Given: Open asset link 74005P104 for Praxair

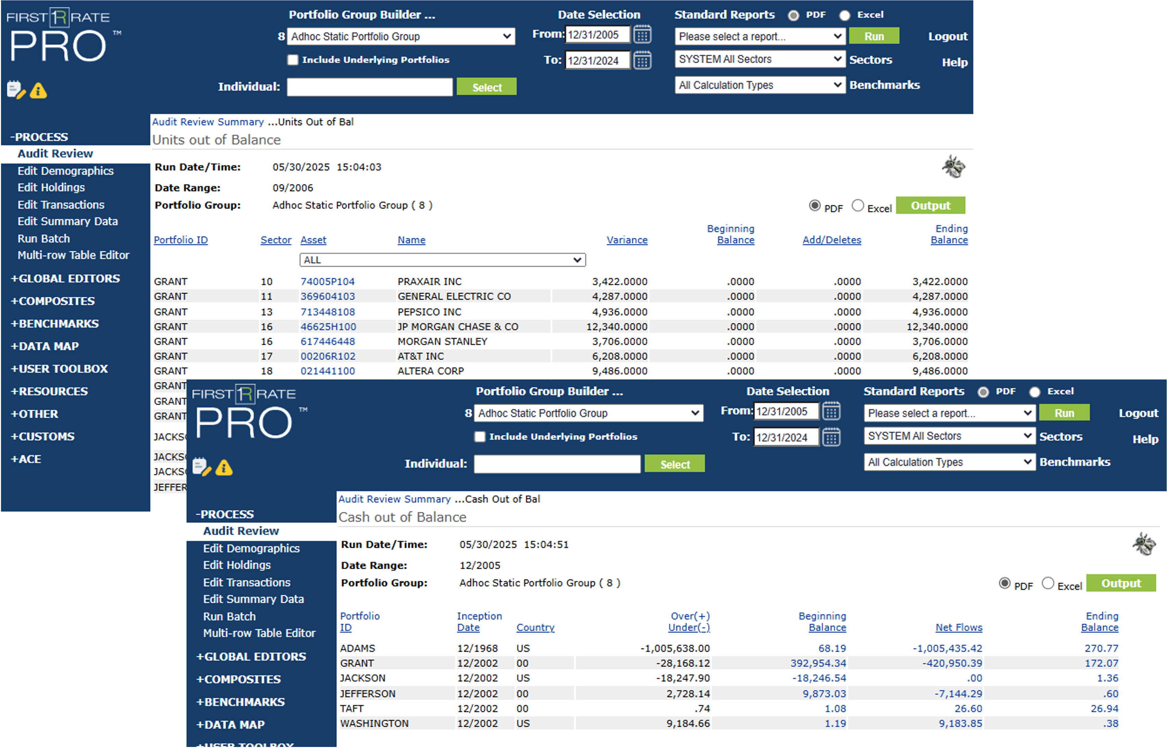Looking at the screenshot, I should tap(327, 282).
